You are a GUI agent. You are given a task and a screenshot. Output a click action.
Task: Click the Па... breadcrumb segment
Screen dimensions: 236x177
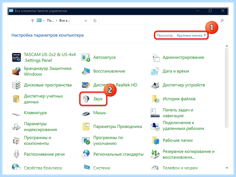(x=50, y=20)
